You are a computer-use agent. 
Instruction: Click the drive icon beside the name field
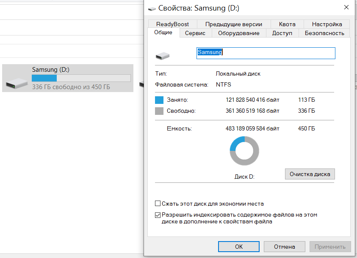[x=162, y=56]
